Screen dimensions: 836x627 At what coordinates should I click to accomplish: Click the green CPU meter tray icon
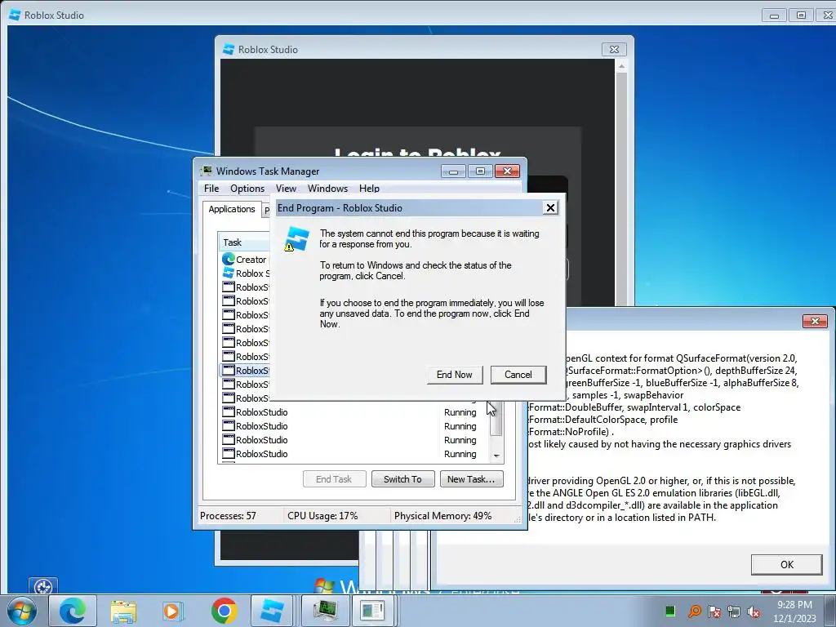click(x=671, y=611)
